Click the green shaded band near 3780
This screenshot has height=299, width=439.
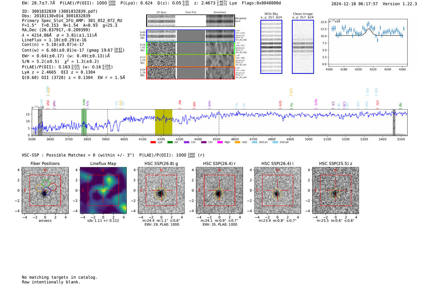(x=84, y=122)
